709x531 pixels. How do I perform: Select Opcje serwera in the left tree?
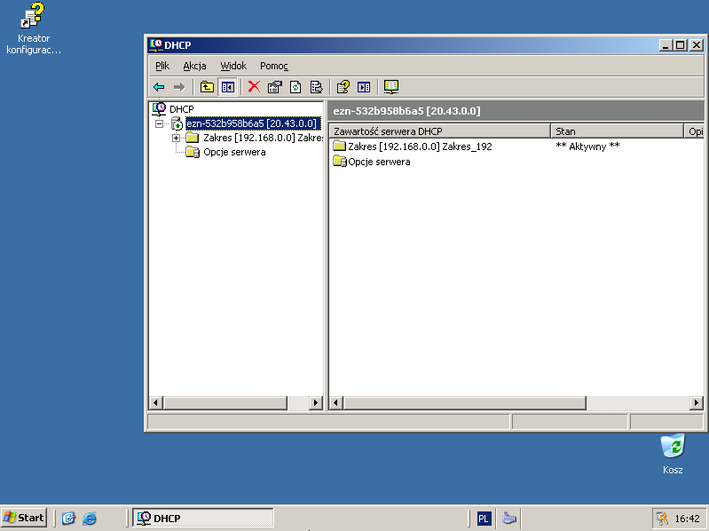click(233, 152)
